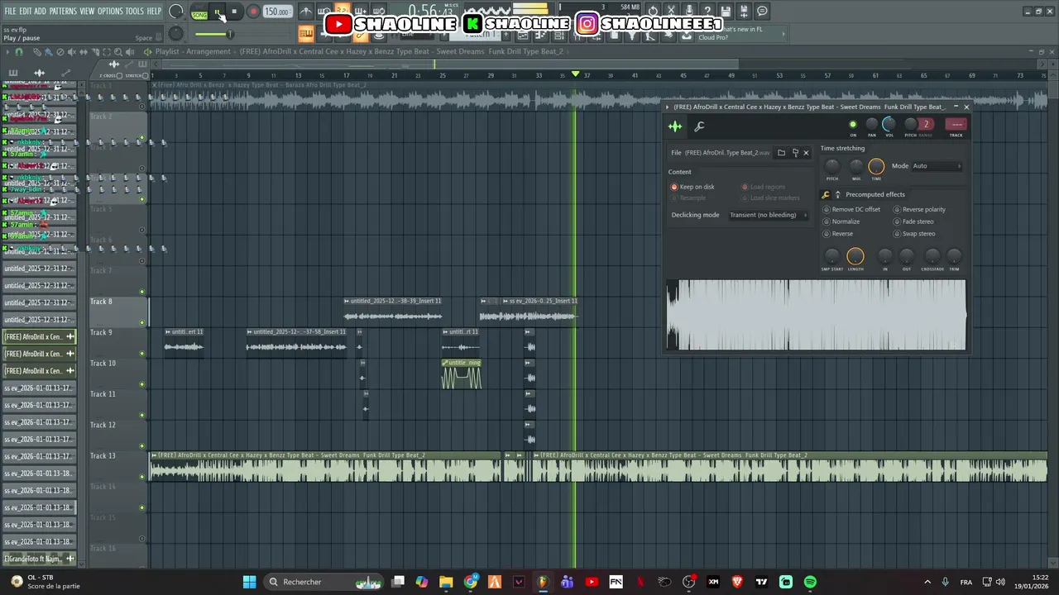This screenshot has width=1059, height=595.
Task: Click the undo history icon
Action: pos(653,12)
